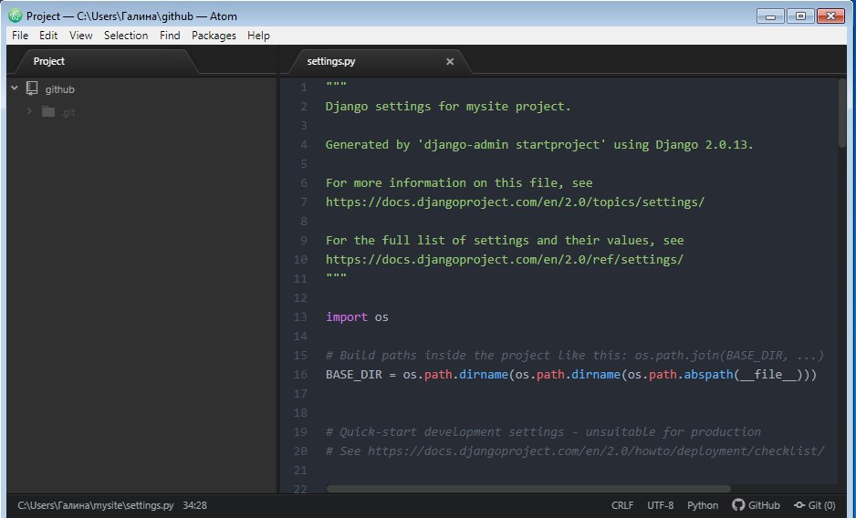This screenshot has height=518, width=856.
Task: Open the Find menu
Action: pos(170,36)
